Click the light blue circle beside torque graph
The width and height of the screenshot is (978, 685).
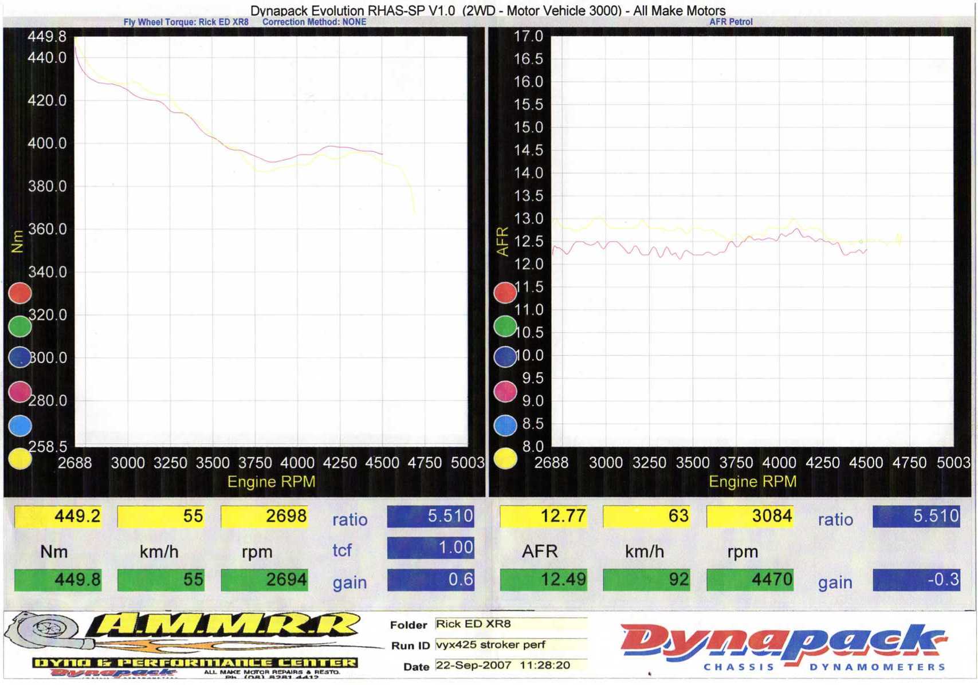tap(20, 426)
